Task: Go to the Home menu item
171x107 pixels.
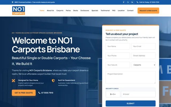Action: pos(42,11)
